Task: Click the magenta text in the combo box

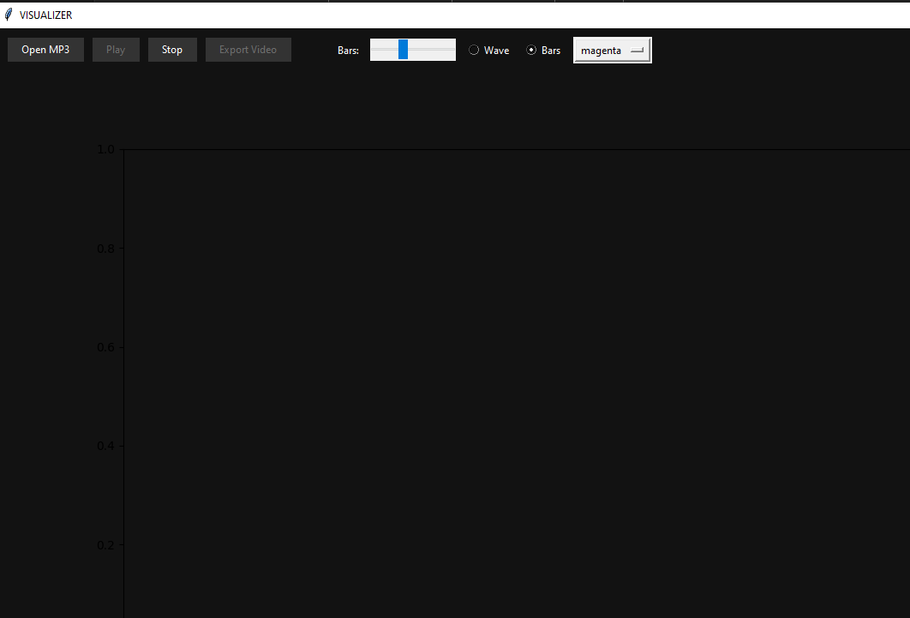Action: [x=599, y=50]
